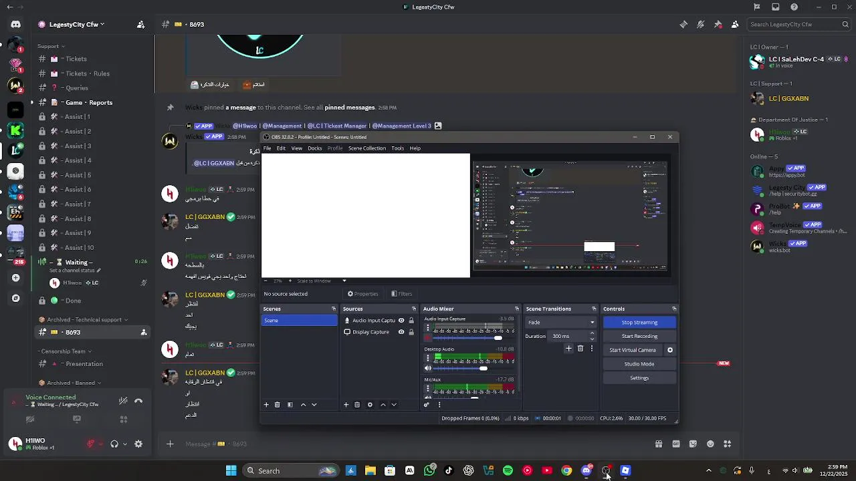Open Google Chrome from the taskbar
856x481 pixels.
566,470
